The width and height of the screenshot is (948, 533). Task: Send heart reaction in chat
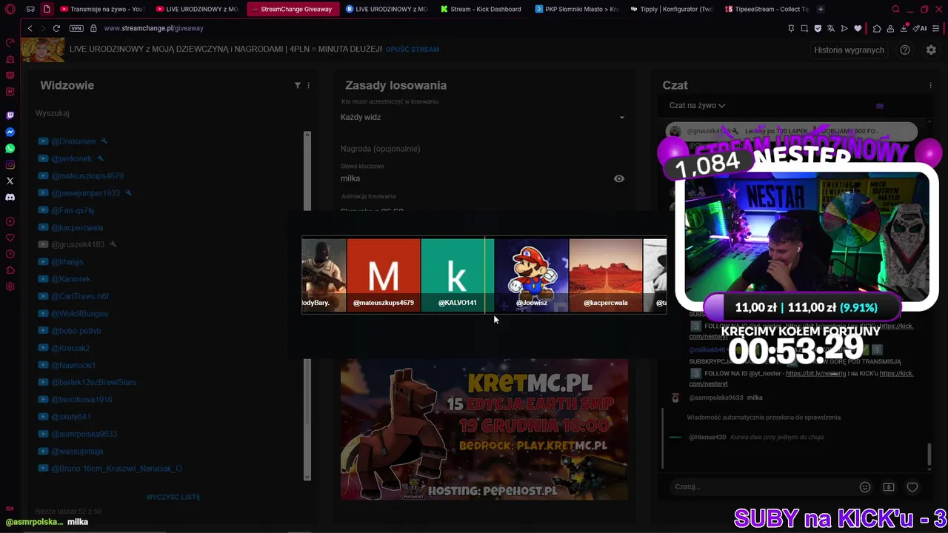pos(912,487)
